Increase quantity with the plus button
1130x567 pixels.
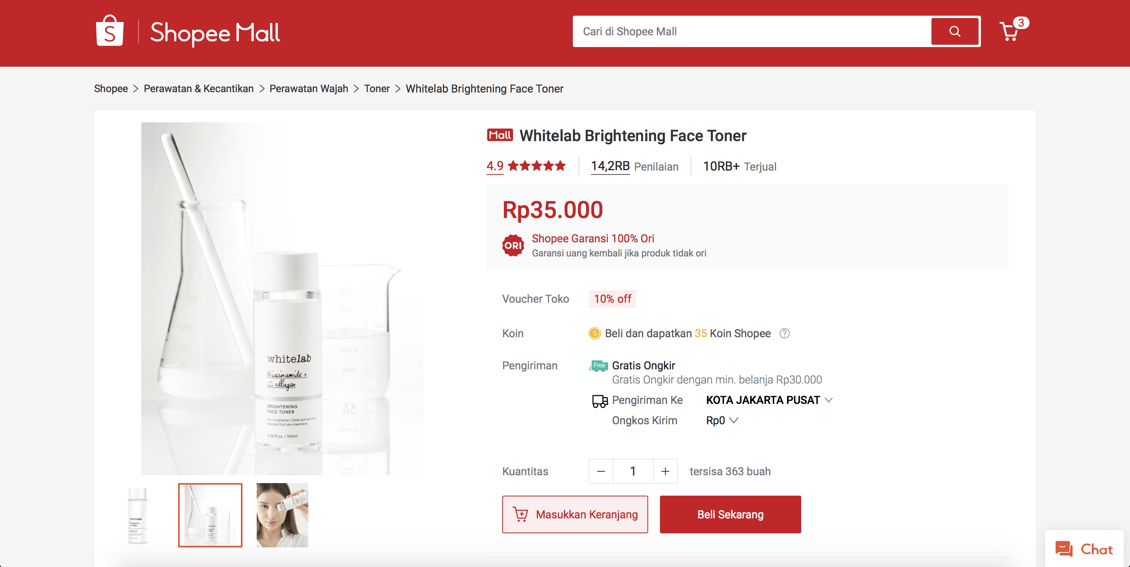pyautogui.click(x=665, y=471)
